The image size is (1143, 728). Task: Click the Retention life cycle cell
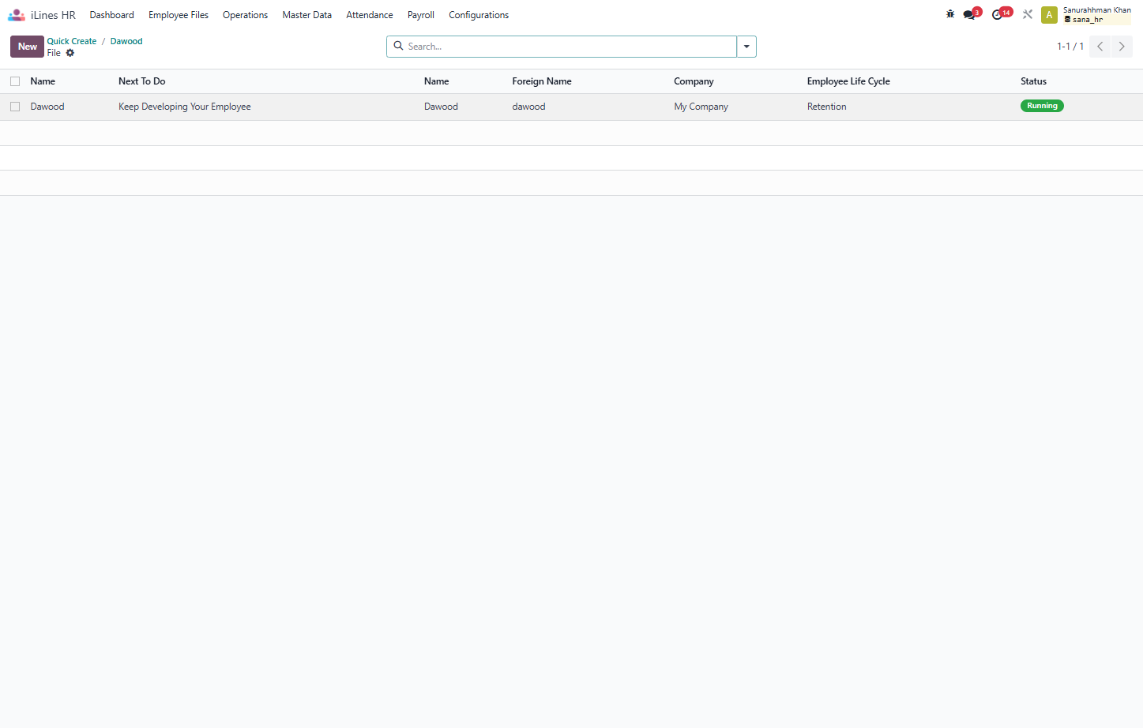click(827, 107)
